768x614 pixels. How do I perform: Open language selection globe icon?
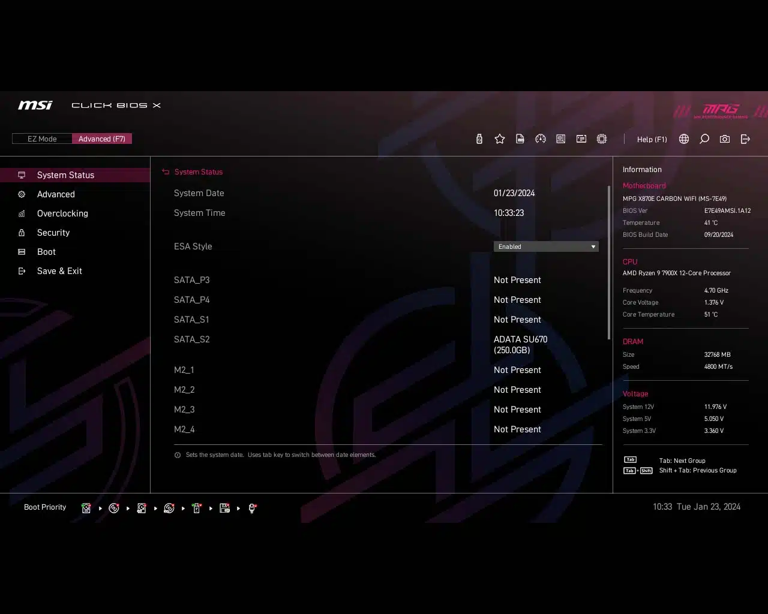pyautogui.click(x=684, y=139)
